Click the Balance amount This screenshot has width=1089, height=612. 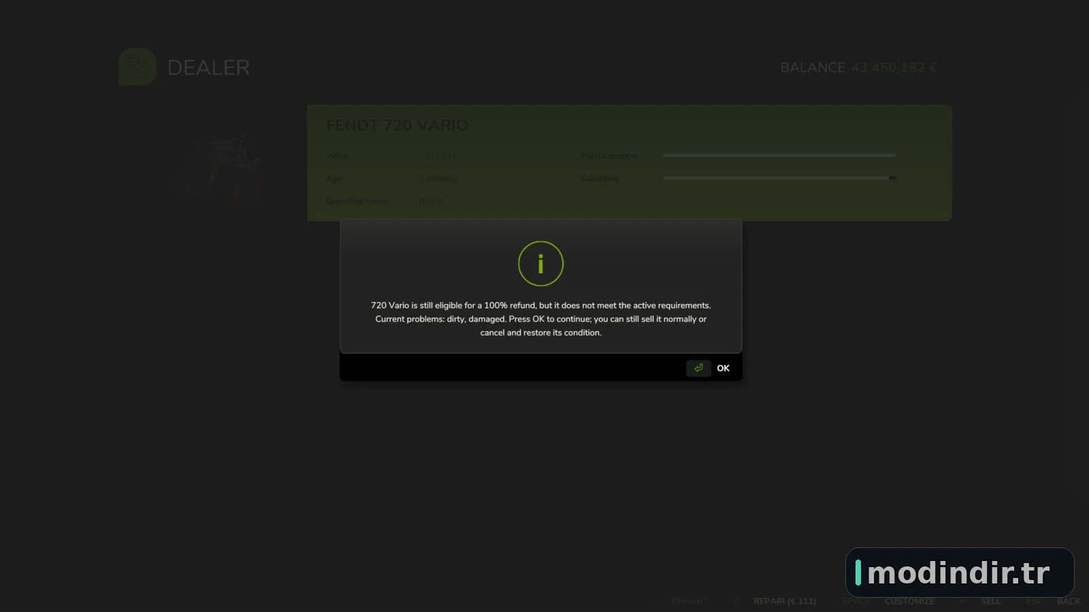894,67
